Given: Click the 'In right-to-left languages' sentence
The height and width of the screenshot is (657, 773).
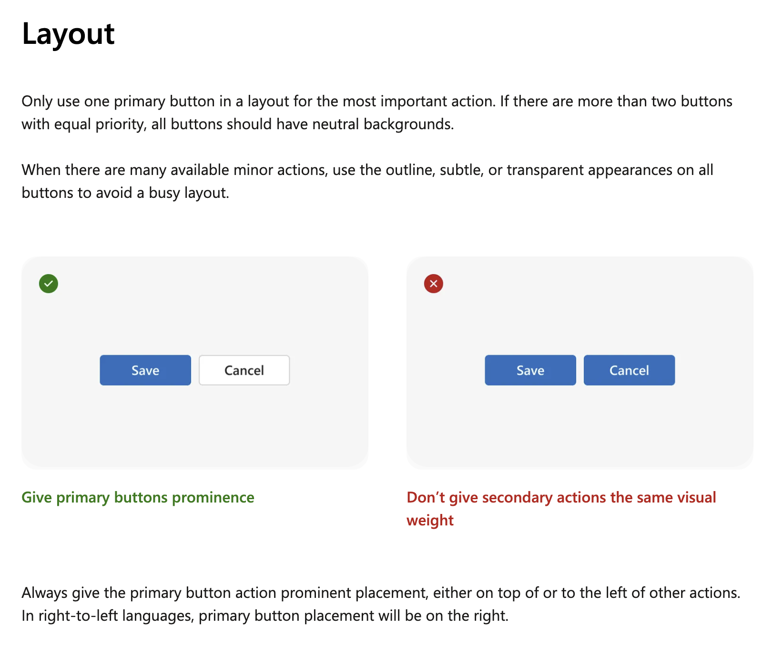Looking at the screenshot, I should (x=265, y=616).
